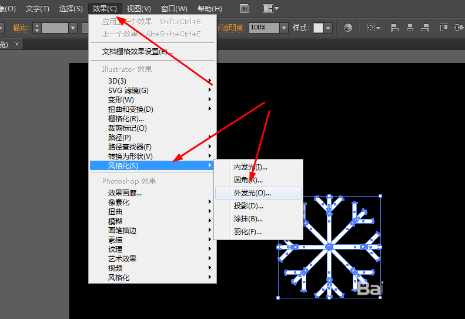Choose 羽化(F)... feather effect
The image size is (465, 319).
[258, 232]
